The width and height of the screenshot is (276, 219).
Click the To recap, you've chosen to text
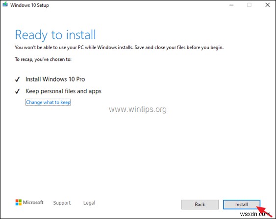(x=43, y=59)
